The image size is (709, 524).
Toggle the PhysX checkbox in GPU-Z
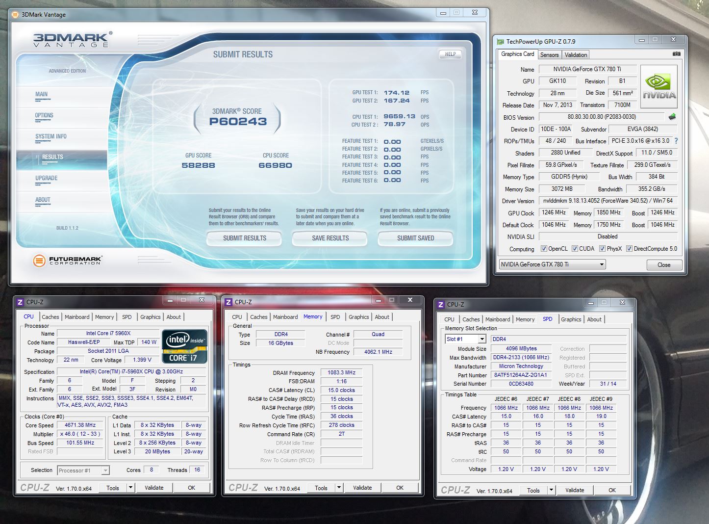click(x=602, y=249)
